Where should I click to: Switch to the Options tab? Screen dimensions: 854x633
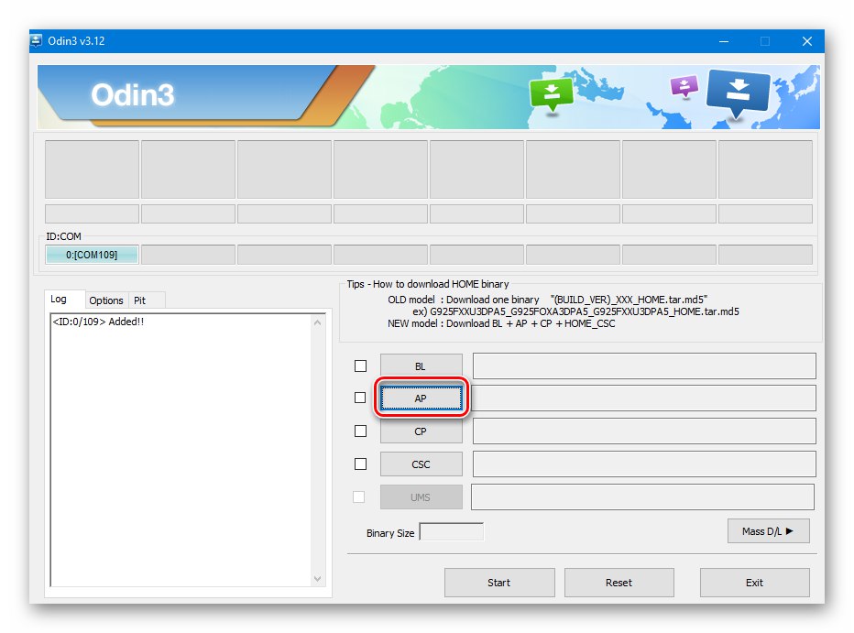point(106,300)
